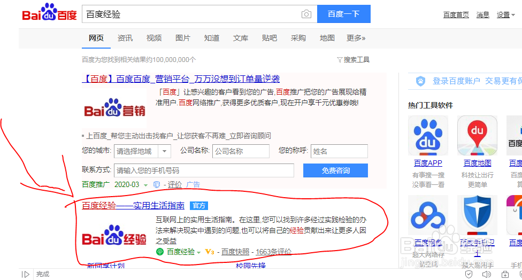The height and width of the screenshot is (280, 522).
Task: Open the 百度地图 app icon
Action: 478,135
